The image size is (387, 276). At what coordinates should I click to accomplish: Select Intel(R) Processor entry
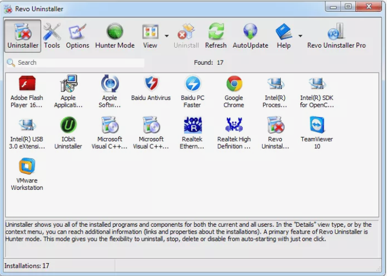tap(275, 91)
